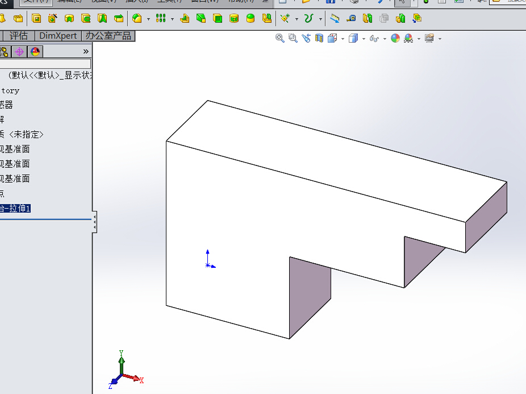Select the Draft feature tool

click(x=201, y=18)
